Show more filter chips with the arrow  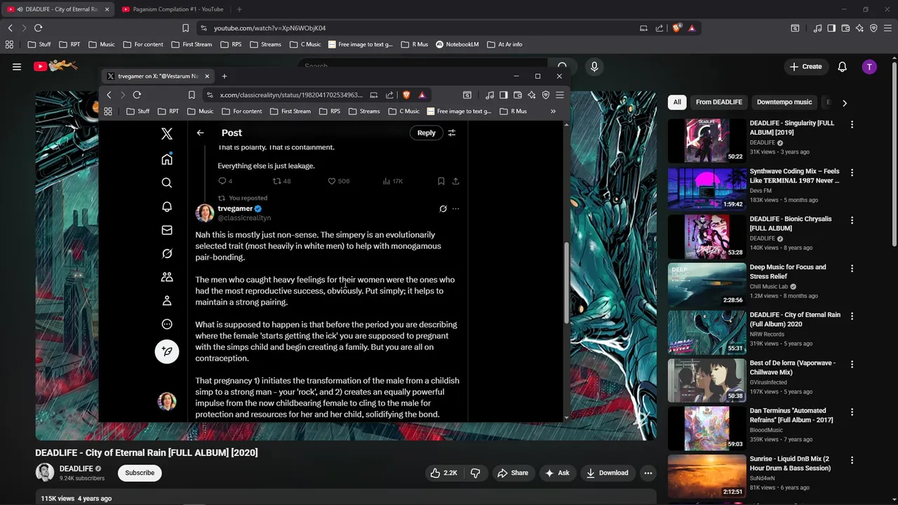pos(845,102)
